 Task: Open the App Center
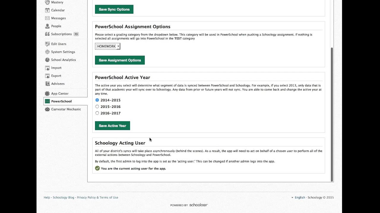[x=60, y=93]
